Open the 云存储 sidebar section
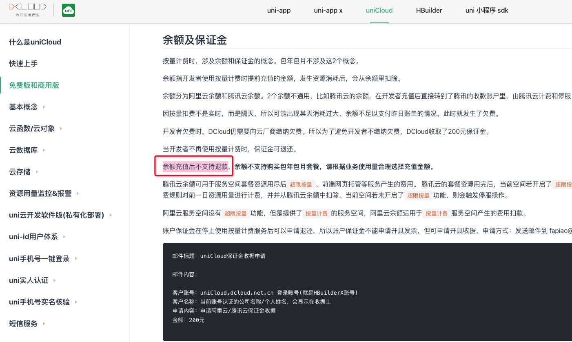Viewport: 572px width, 342px height. (20, 172)
